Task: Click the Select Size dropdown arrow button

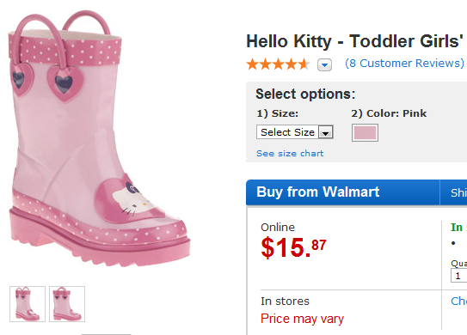Action: pos(326,132)
